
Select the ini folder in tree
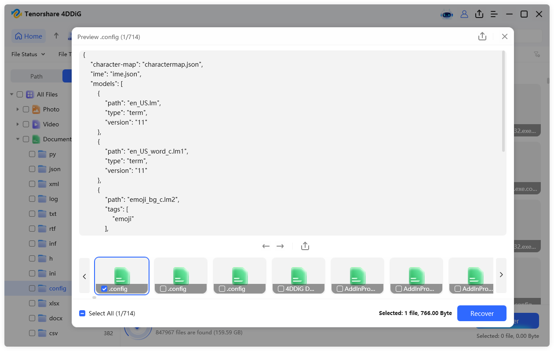[52, 273]
